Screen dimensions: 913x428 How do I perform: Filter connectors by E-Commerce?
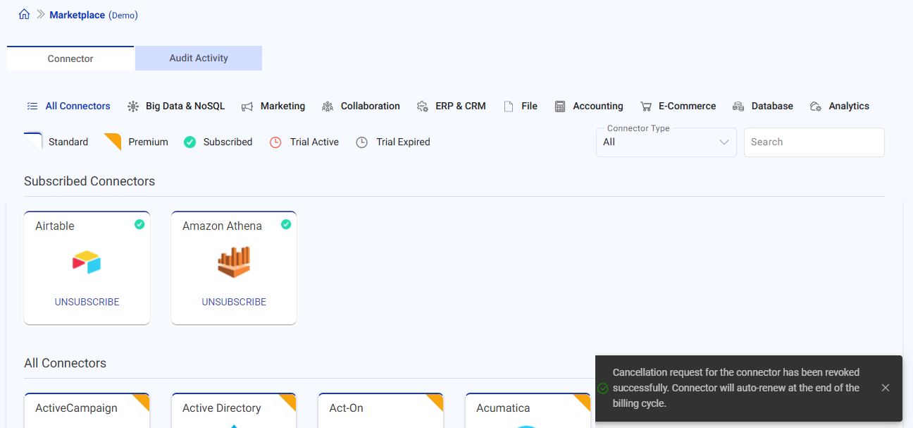point(678,106)
